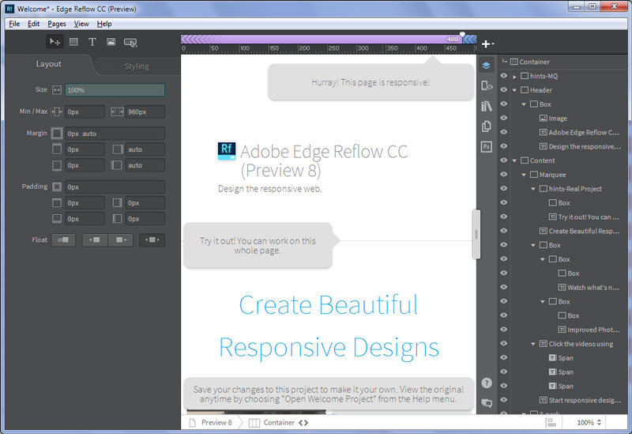Switch to the Layout tab
The width and height of the screenshot is (632, 434).
(x=48, y=64)
